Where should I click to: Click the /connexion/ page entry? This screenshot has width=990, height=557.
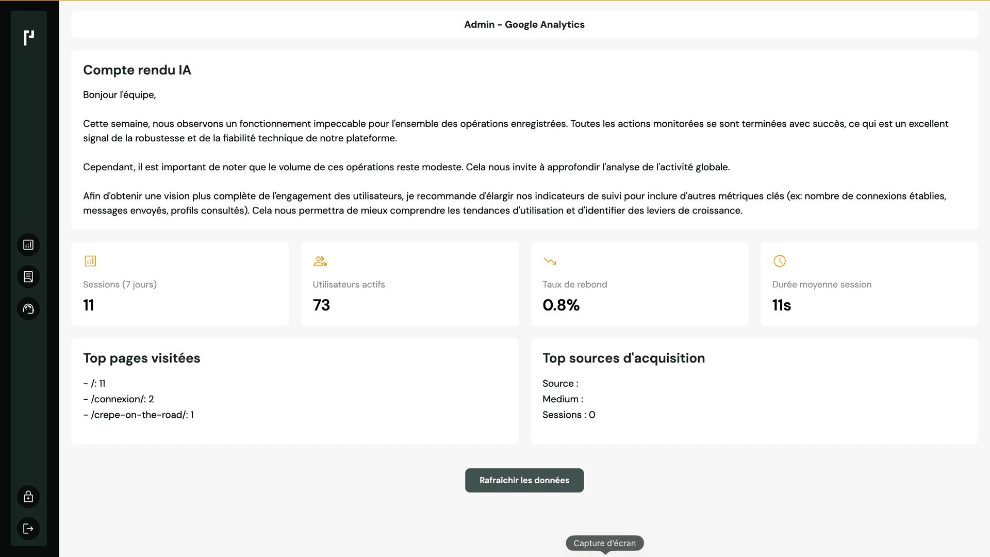pyautogui.click(x=119, y=399)
